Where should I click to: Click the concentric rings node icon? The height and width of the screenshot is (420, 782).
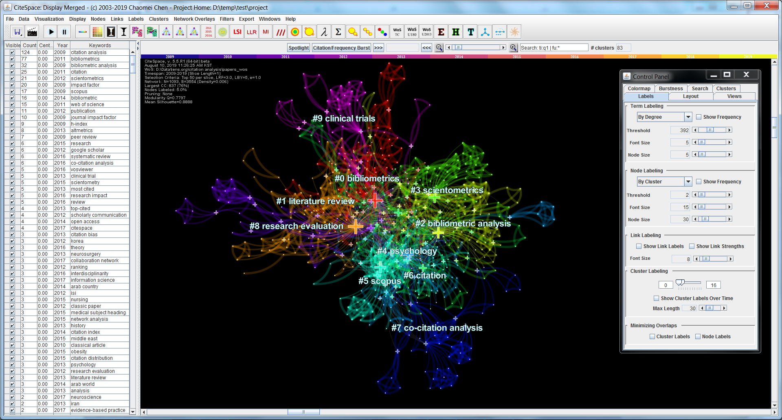[x=295, y=32]
